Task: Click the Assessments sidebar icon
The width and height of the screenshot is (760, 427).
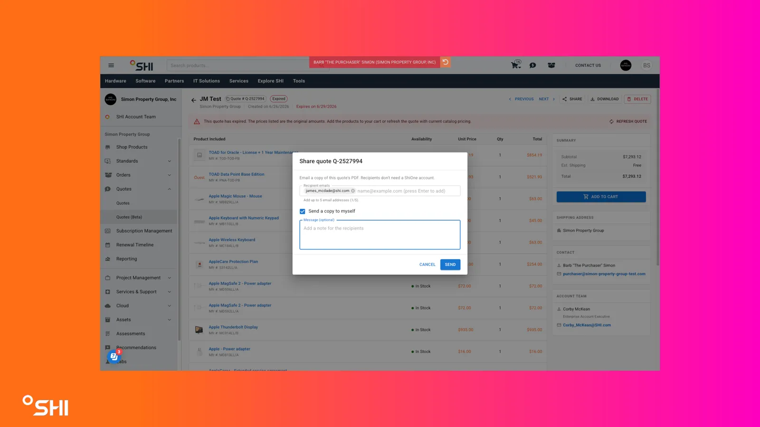Action: click(x=108, y=334)
